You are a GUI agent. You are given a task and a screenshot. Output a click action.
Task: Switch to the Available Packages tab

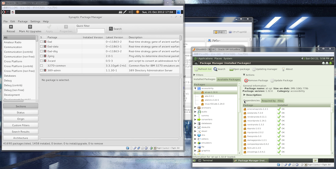point(229,79)
